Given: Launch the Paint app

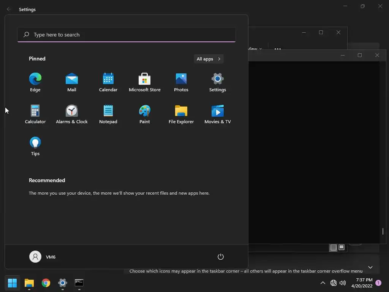Looking at the screenshot, I should tap(145, 114).
